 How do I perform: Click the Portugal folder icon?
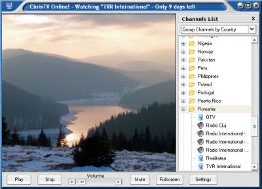pyautogui.click(x=192, y=93)
